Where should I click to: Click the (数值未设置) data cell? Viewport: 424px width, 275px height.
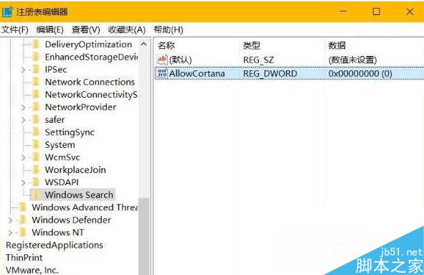coord(352,60)
